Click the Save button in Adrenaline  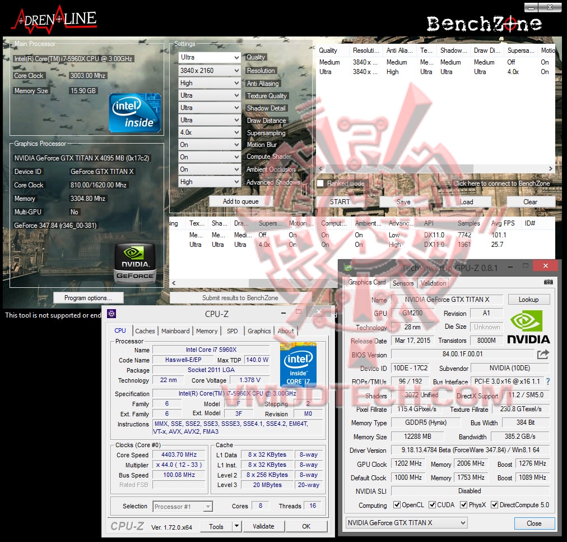pyautogui.click(x=403, y=201)
